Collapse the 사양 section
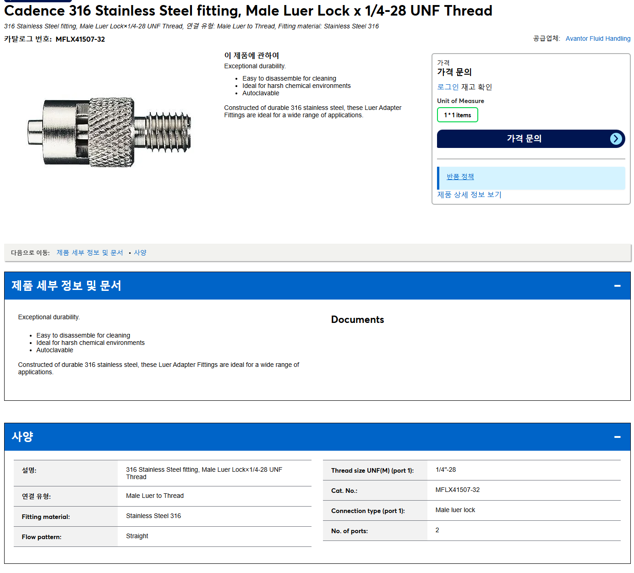This screenshot has height=573, width=634. [617, 437]
